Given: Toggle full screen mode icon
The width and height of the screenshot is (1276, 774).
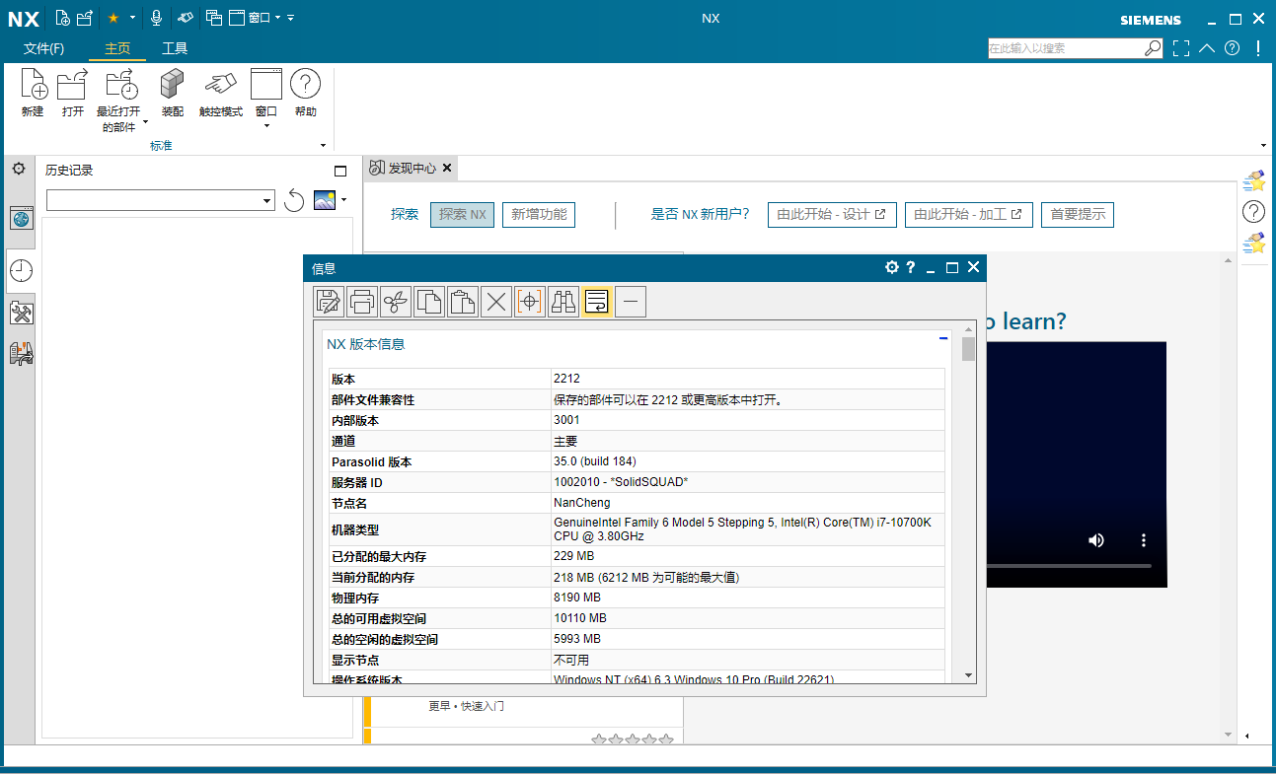Looking at the screenshot, I should pos(1181,48).
